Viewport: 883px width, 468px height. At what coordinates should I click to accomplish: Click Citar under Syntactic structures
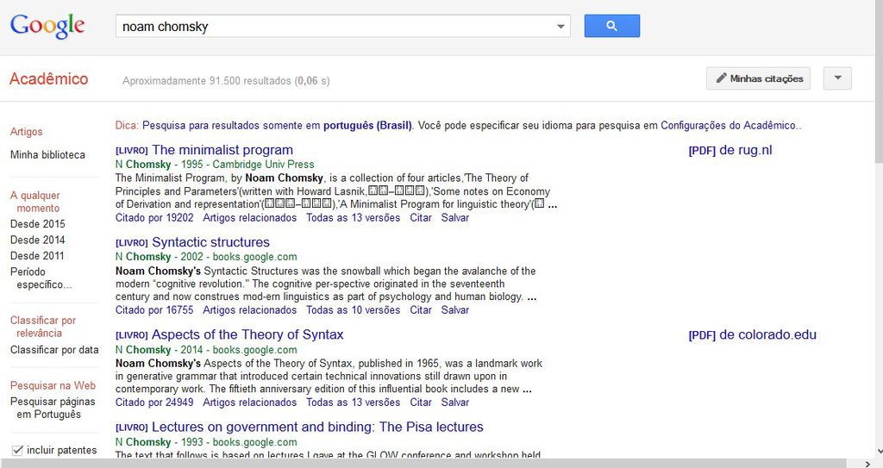421,309
